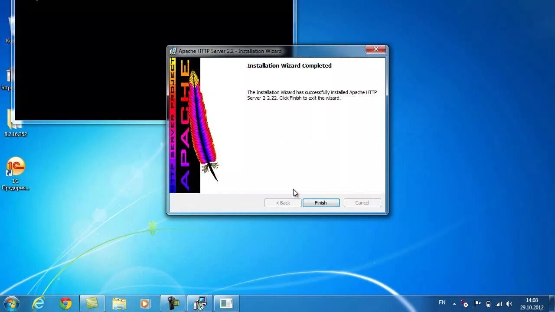Click the Action Center flag icon

[x=477, y=304]
